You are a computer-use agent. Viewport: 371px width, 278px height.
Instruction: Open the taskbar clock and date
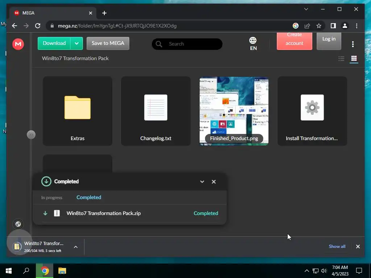pyautogui.click(x=340, y=271)
